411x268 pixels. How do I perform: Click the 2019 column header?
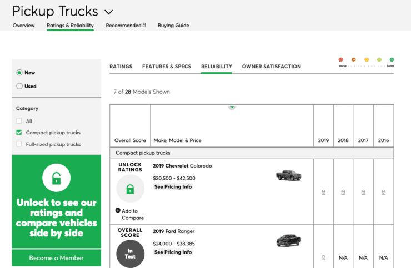pyautogui.click(x=323, y=140)
